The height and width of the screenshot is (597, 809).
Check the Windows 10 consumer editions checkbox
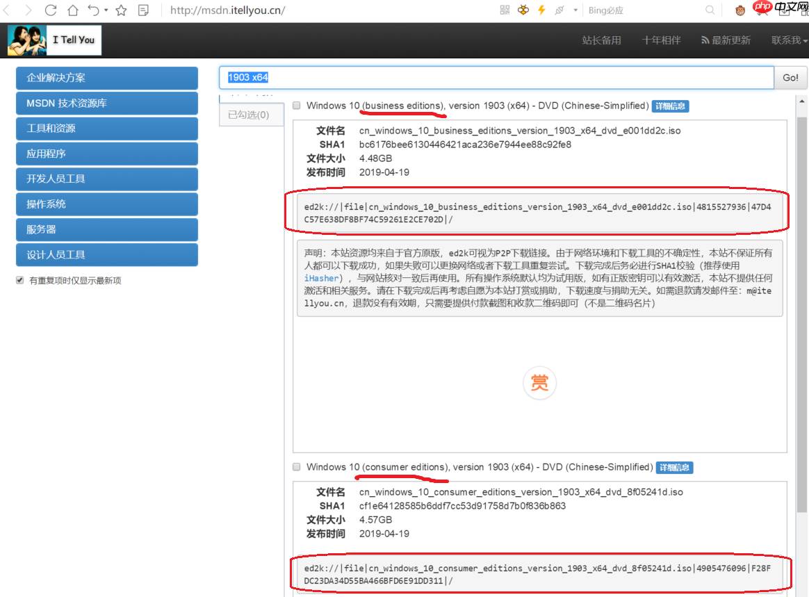tap(296, 467)
